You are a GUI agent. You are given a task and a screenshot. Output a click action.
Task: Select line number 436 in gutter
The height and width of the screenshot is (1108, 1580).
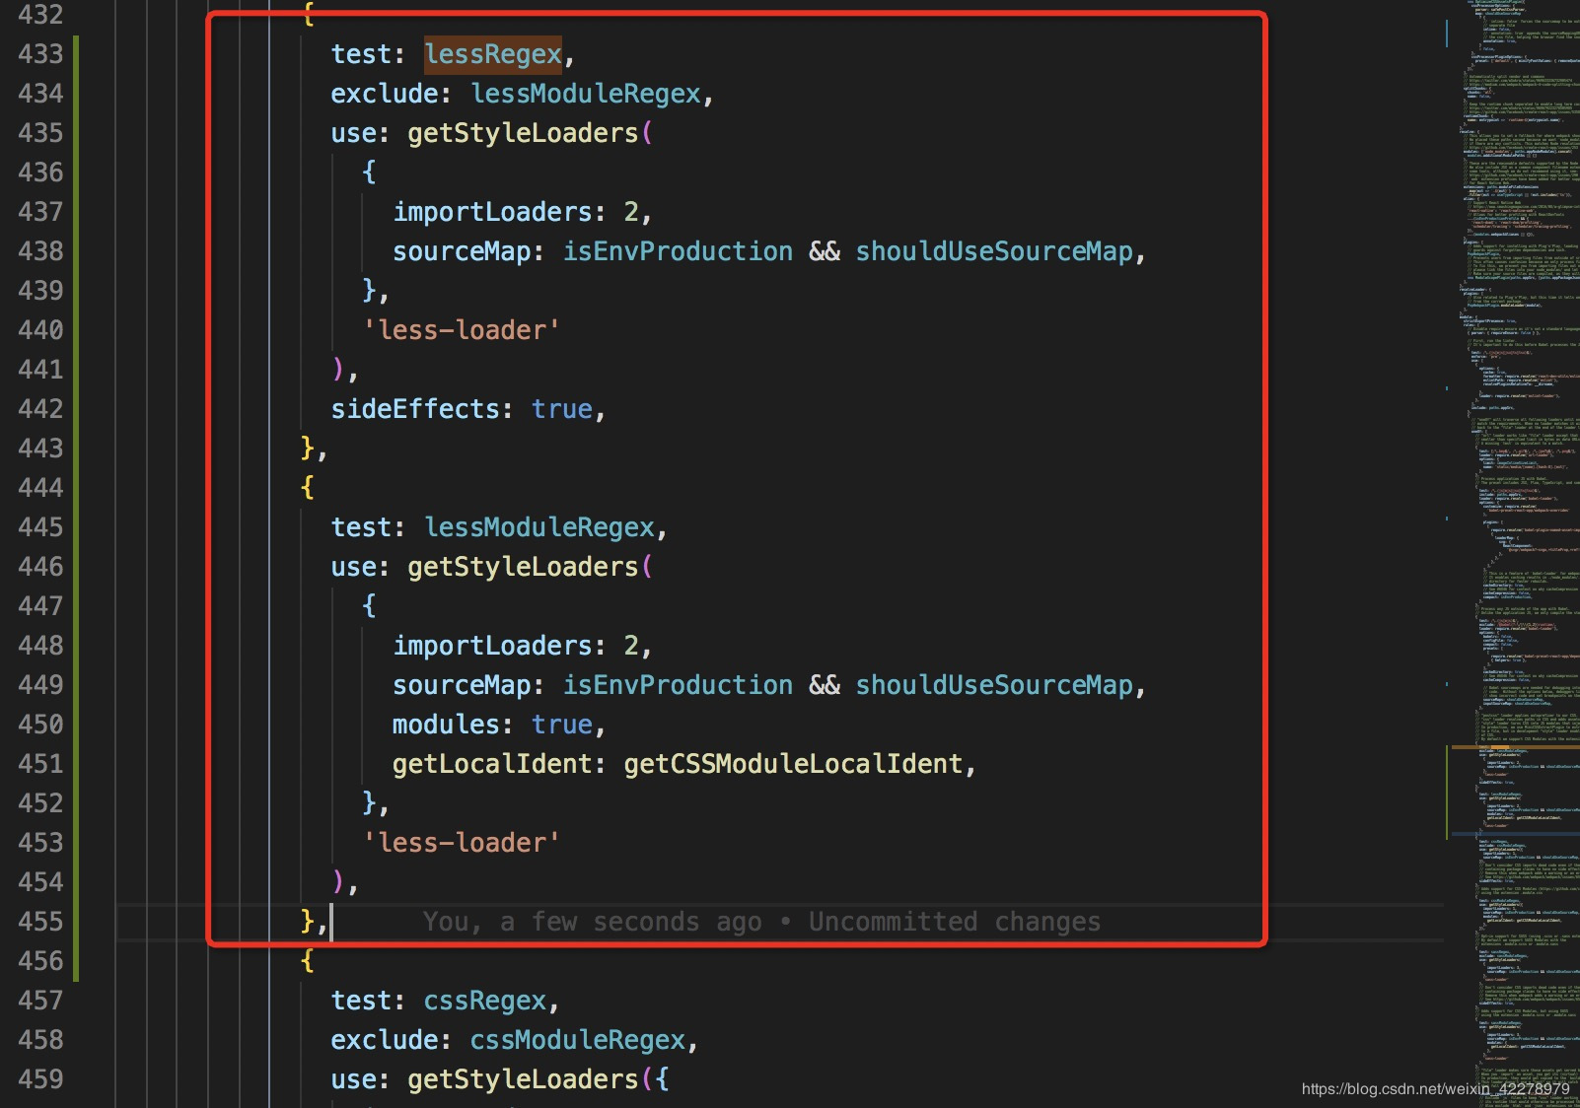pyautogui.click(x=40, y=173)
